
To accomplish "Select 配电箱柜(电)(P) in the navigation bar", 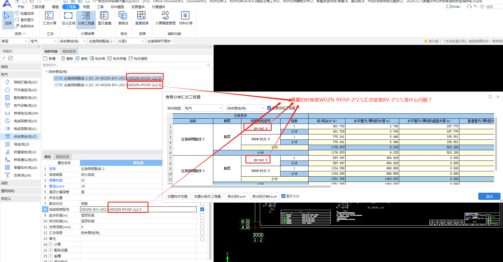I will point(21,98).
